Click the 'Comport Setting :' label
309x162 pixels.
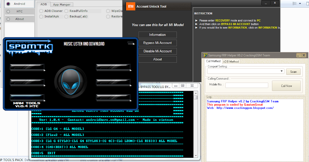pos(218,66)
